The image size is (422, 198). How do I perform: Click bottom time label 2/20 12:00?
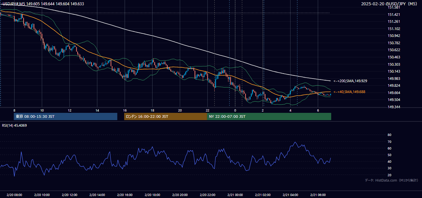coord(69,195)
